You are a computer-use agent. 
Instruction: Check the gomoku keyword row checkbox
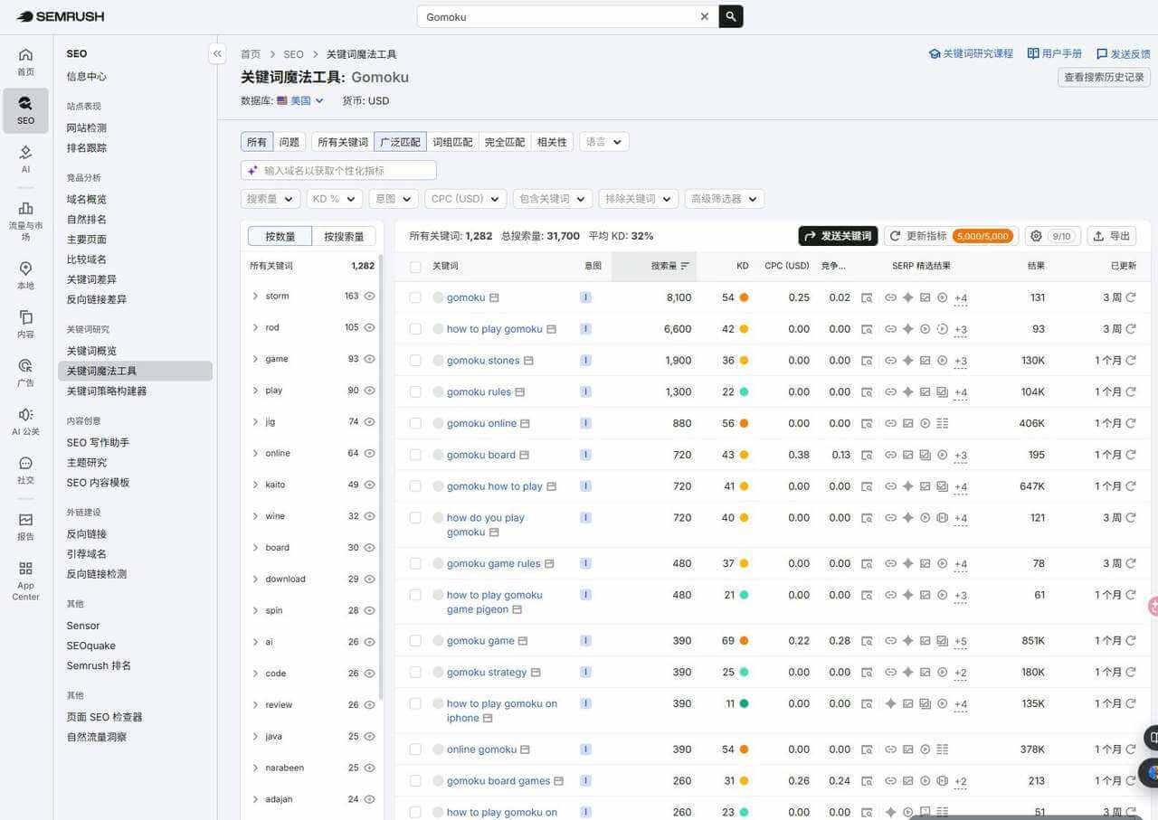click(x=415, y=297)
